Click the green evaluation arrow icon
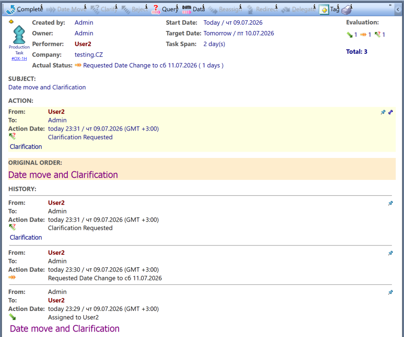The image size is (404, 337). click(x=350, y=35)
